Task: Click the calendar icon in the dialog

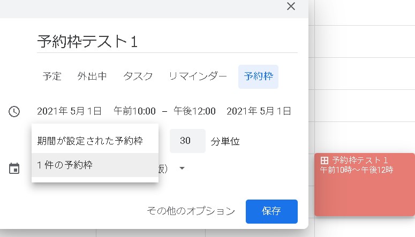Action: coord(14,169)
